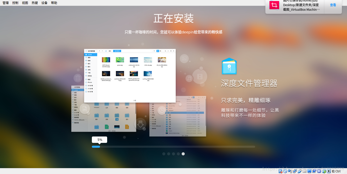This screenshot has height=174, width=347.
Task: Click the saved-screenshot notification message text
Action: pos(301,5)
